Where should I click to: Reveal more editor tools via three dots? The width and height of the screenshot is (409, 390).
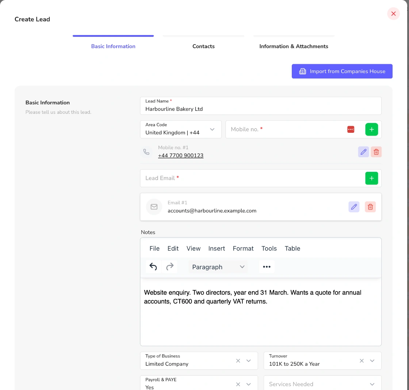click(267, 267)
